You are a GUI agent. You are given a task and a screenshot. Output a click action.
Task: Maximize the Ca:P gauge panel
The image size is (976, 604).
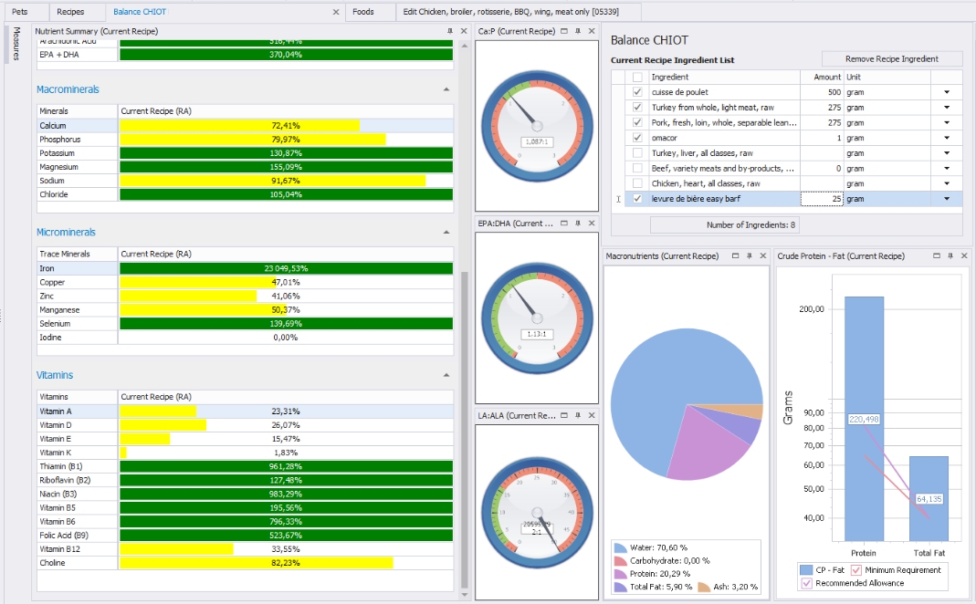click(564, 31)
